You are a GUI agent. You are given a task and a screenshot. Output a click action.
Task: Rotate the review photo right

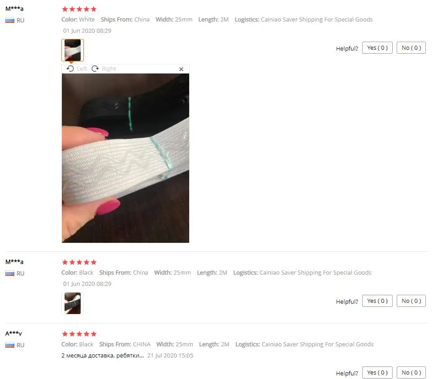point(104,69)
